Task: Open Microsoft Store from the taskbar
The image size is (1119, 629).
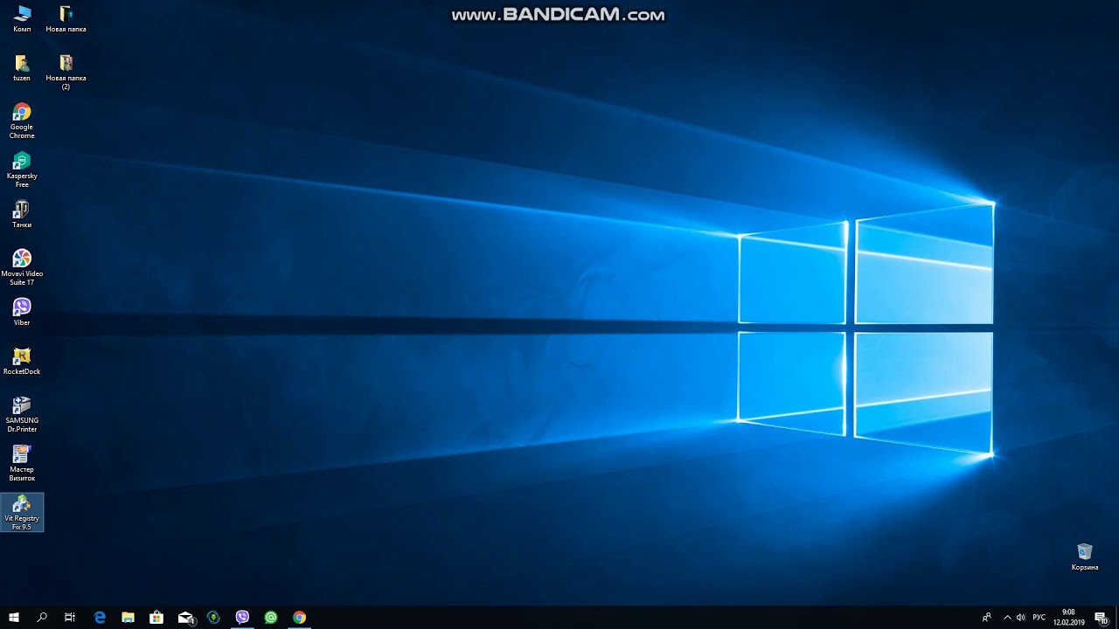Action: [156, 618]
